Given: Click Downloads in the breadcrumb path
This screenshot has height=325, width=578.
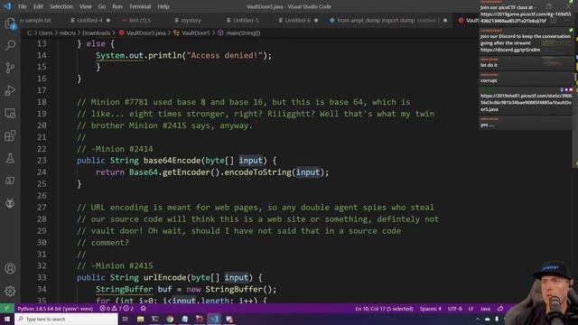Looking at the screenshot, I should [97, 32].
